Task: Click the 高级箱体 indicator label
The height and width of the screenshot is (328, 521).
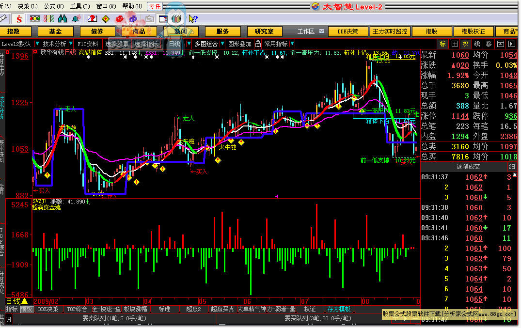Action: coord(90,52)
